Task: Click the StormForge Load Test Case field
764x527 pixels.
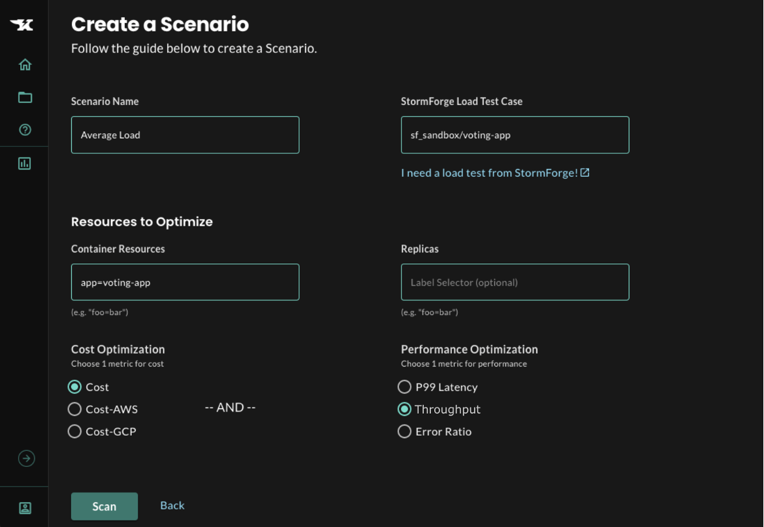Action: tap(515, 135)
